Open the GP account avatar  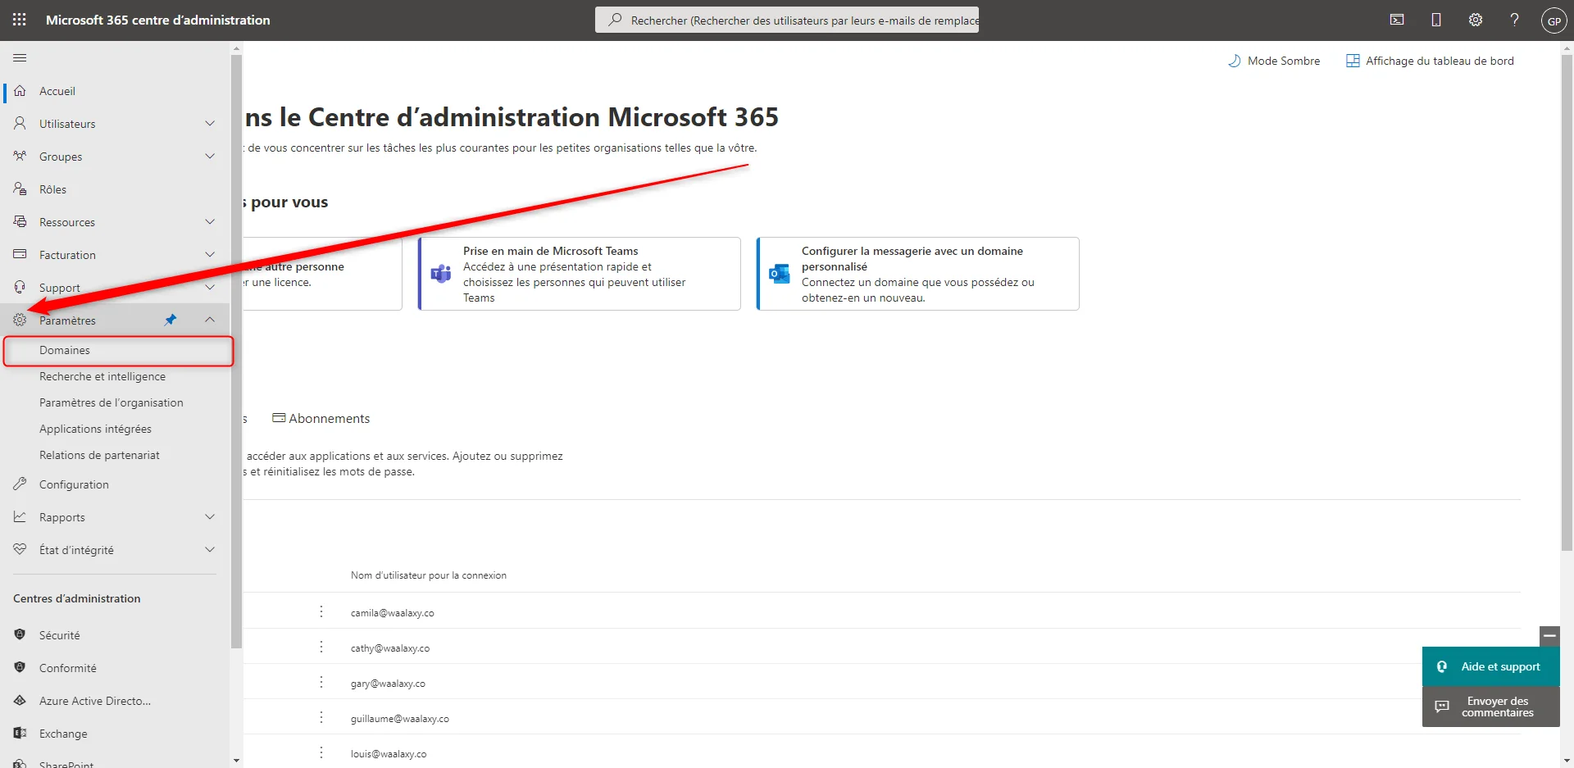[x=1554, y=20]
